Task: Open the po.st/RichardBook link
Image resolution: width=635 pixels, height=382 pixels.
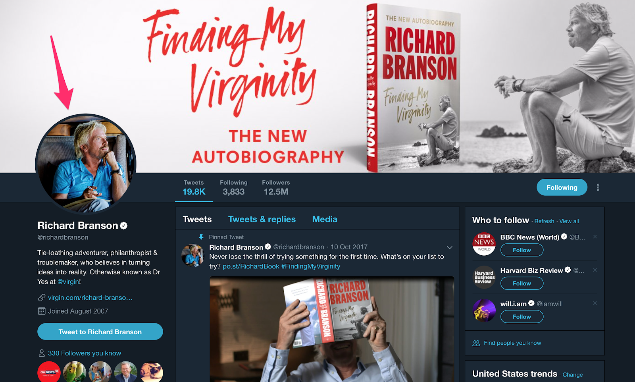Action: 251,266
